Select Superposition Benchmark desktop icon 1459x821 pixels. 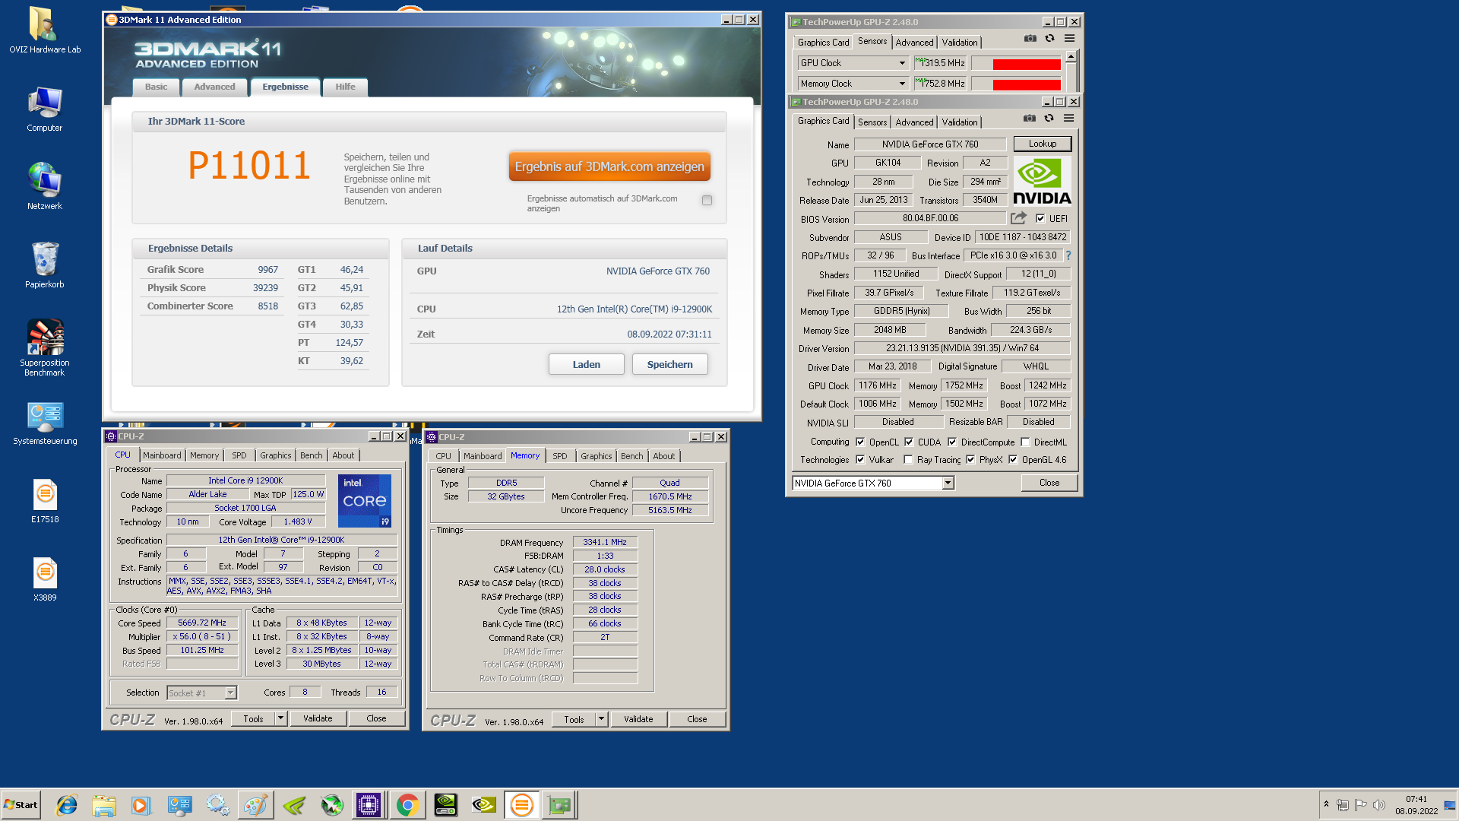point(45,347)
